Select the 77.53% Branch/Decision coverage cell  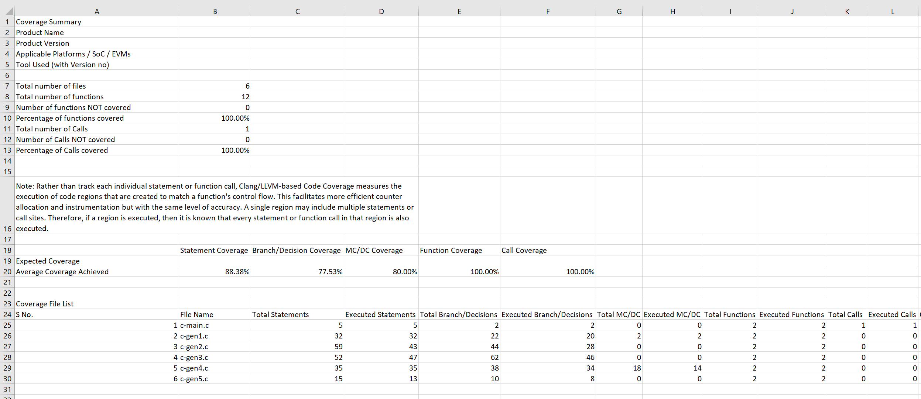[x=330, y=272]
